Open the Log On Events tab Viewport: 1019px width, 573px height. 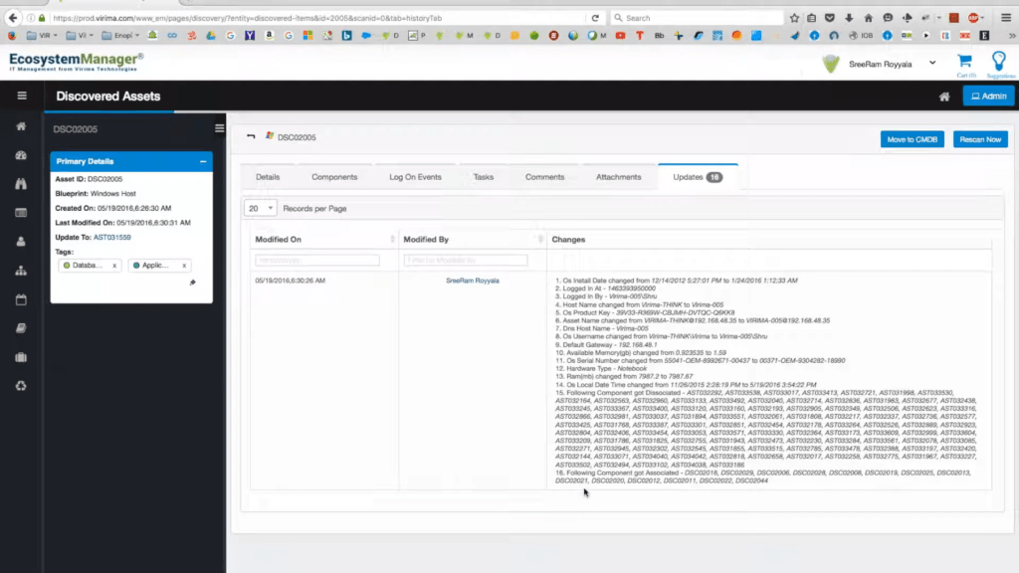pos(415,177)
